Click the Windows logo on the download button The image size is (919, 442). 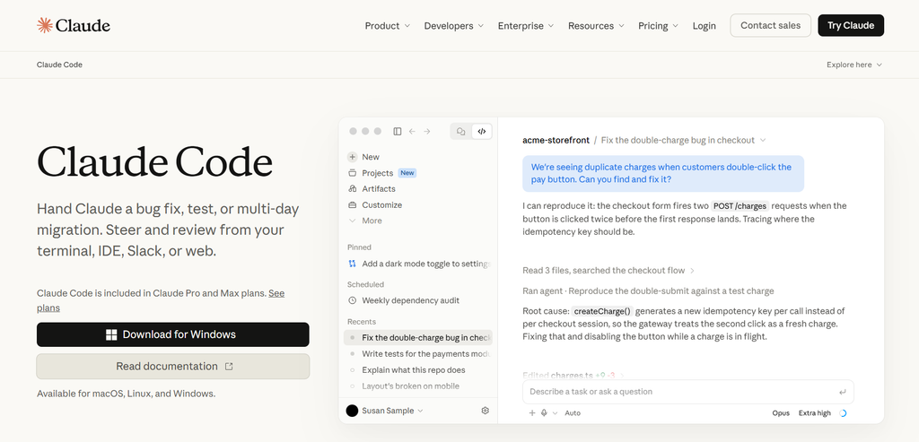(x=111, y=335)
